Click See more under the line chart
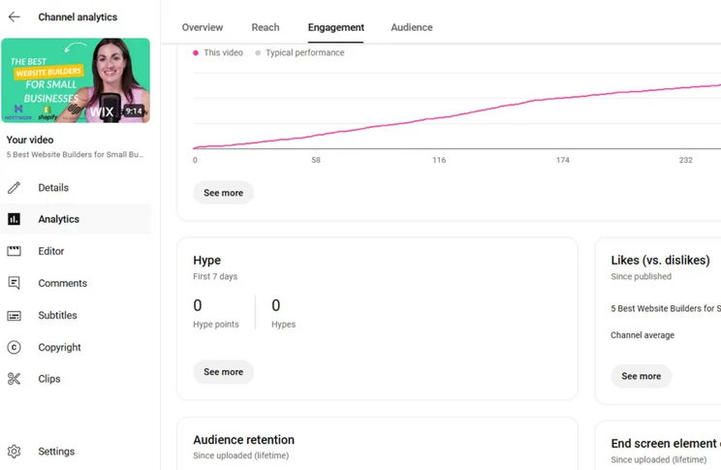Screen dimensions: 721x470 pos(223,193)
